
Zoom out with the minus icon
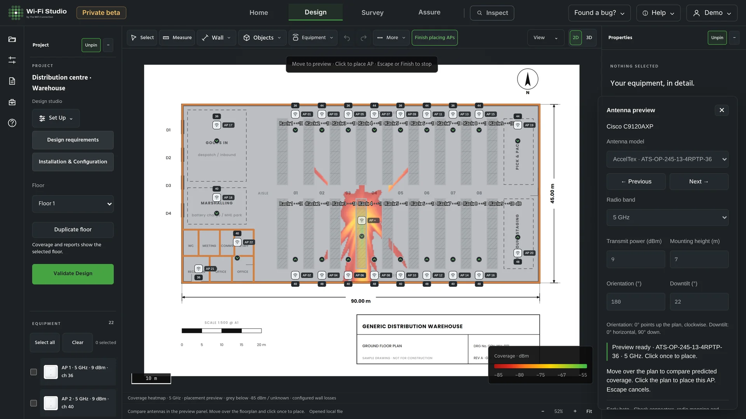tap(543, 411)
